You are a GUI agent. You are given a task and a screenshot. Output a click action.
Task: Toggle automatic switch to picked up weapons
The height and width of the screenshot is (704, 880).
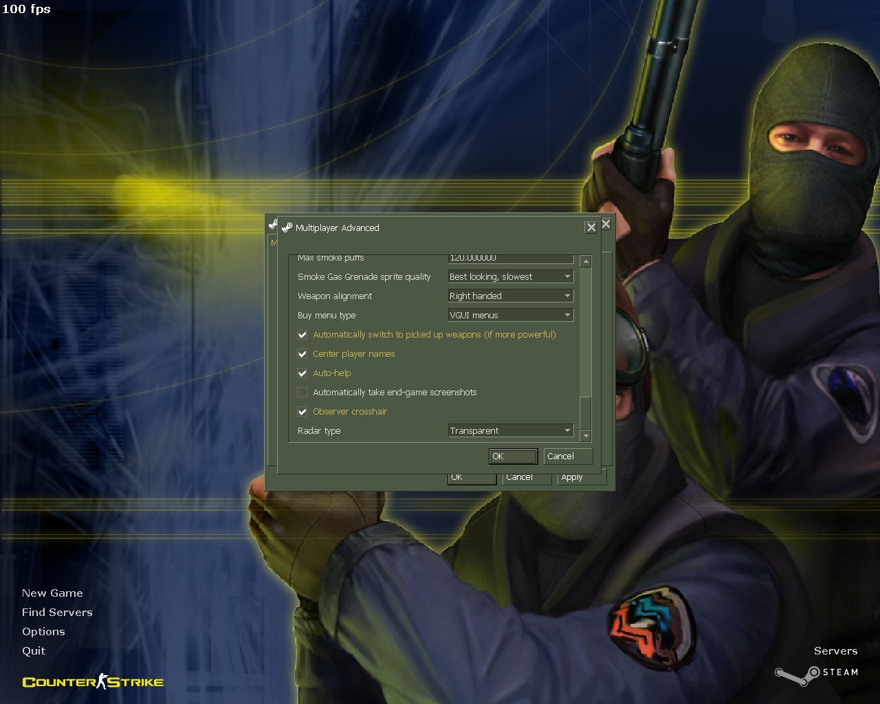302,335
